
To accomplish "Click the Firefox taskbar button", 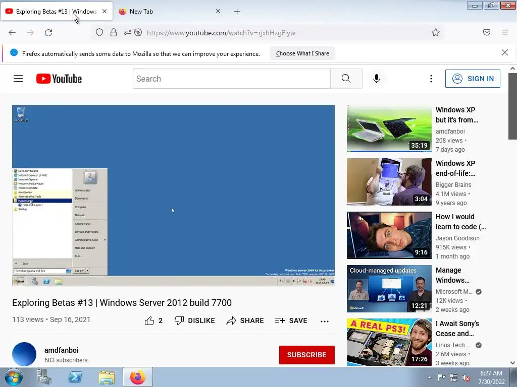I will [138, 377].
